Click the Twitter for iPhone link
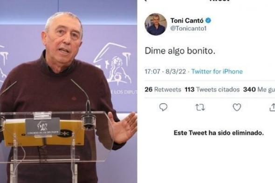275x183 pixels. [x=217, y=71]
